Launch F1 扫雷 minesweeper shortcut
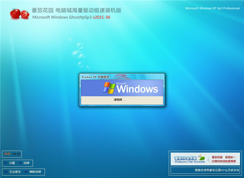The width and height of the screenshot is (244, 178). click(x=10, y=163)
